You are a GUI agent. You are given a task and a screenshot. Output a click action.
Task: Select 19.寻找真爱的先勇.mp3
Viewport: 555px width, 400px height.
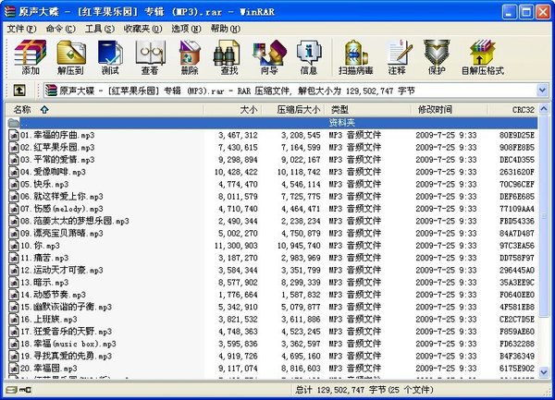tap(272, 357)
